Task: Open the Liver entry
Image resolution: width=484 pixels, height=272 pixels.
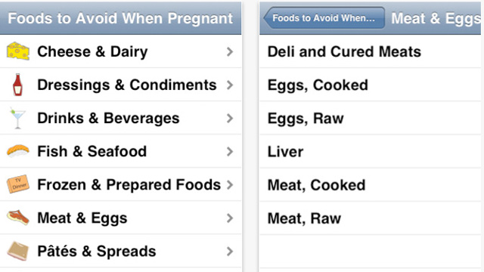Action: tap(370, 152)
